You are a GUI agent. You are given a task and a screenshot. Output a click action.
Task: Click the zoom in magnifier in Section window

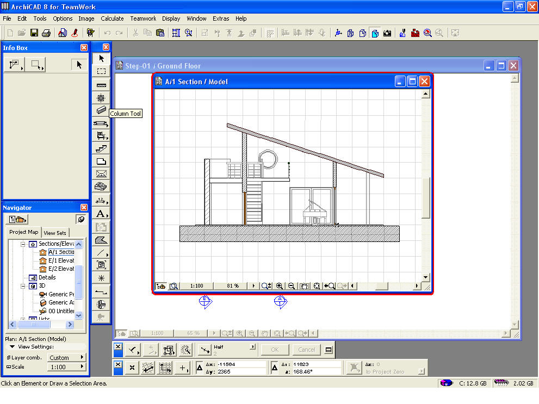280,286
